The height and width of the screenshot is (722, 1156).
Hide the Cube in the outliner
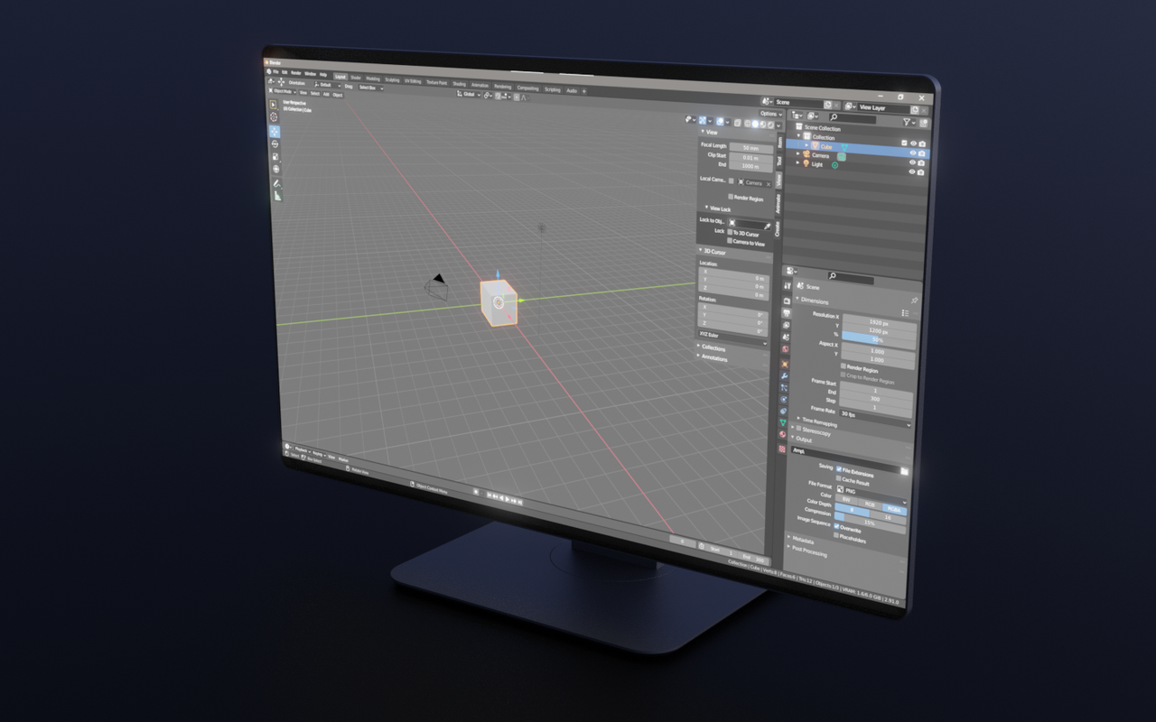click(913, 153)
